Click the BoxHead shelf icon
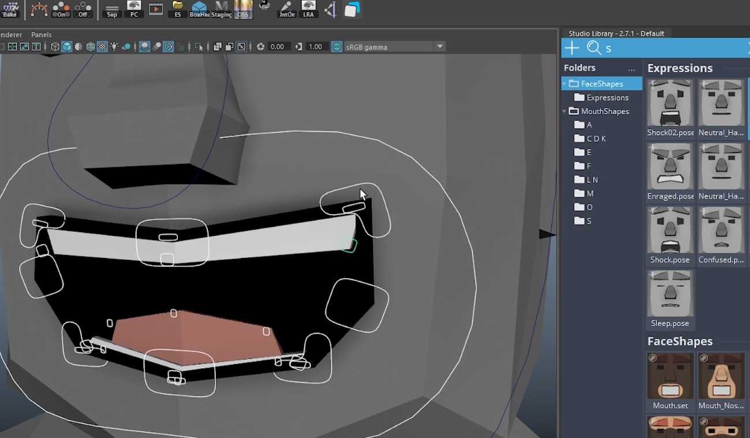 pos(199,10)
